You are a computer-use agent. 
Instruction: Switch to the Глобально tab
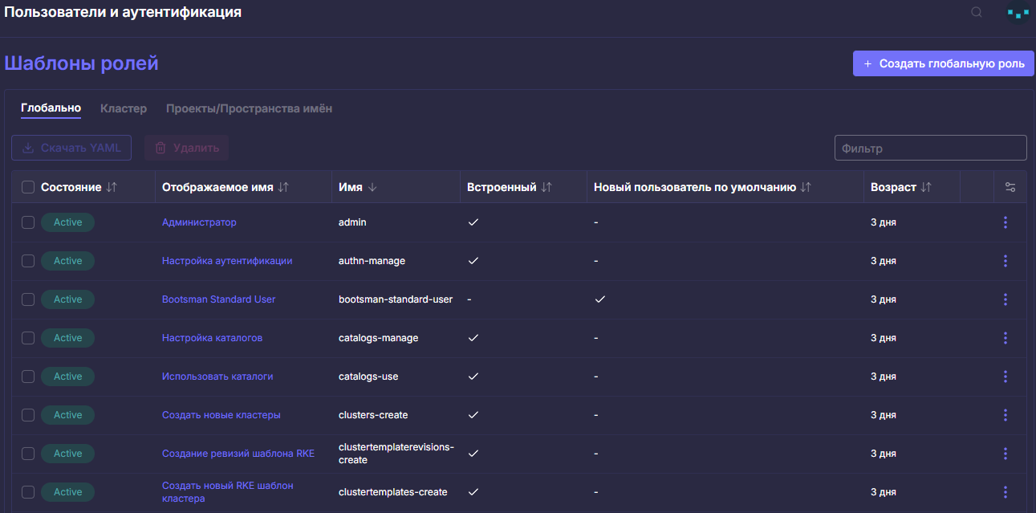51,108
